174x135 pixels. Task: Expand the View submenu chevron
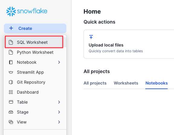(x=59, y=122)
